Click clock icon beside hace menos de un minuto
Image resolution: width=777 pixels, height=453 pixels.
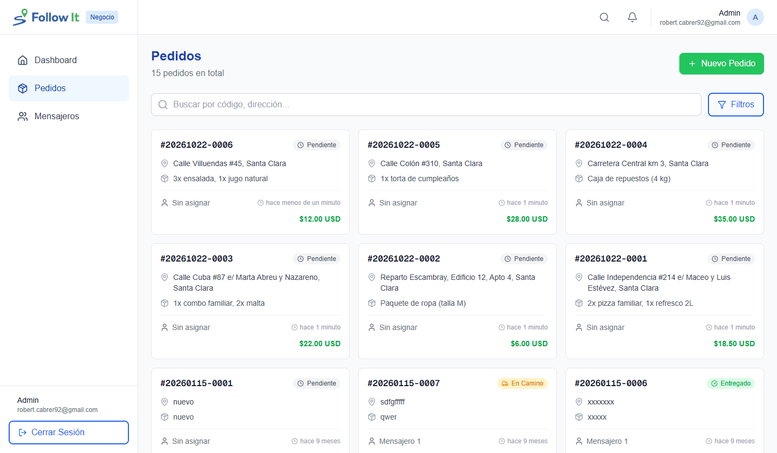coord(261,203)
